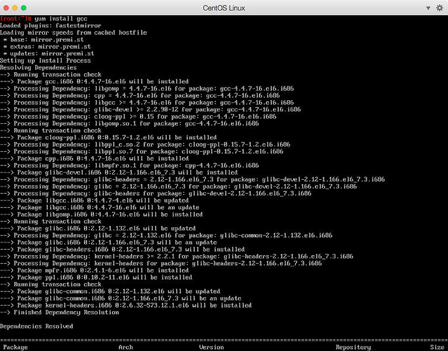Click 'Package glibc.i686' will be an update line

pos(108,243)
